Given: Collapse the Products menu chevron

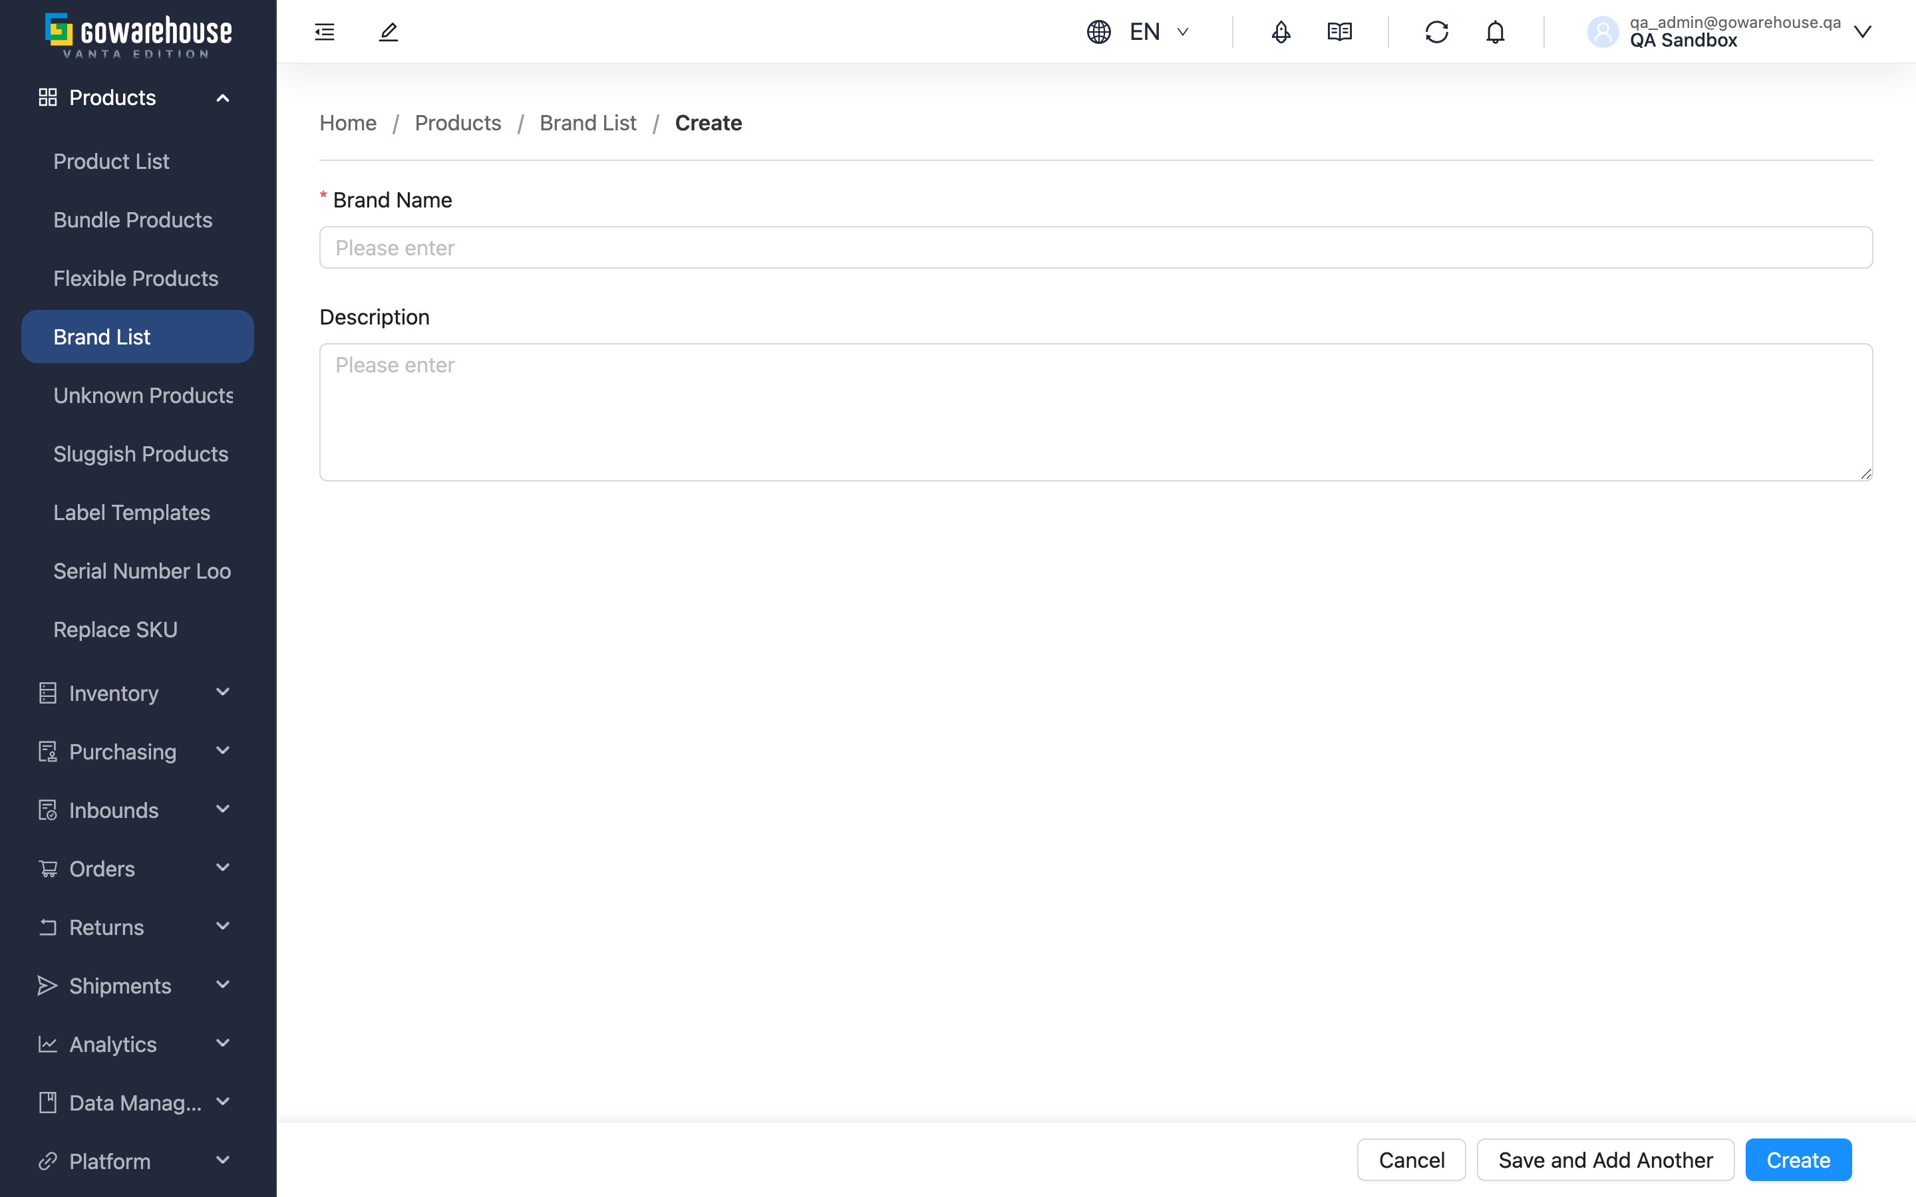Looking at the screenshot, I should (x=224, y=97).
